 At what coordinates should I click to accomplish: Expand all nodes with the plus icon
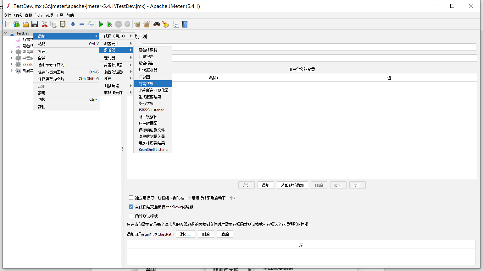(x=73, y=24)
